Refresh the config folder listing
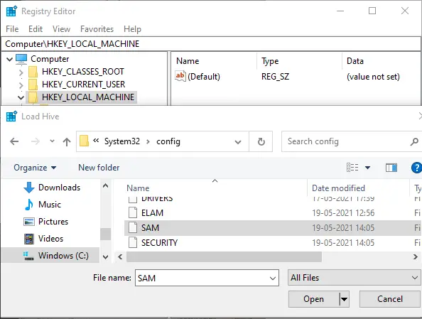This screenshot has height=319, width=422. click(261, 141)
